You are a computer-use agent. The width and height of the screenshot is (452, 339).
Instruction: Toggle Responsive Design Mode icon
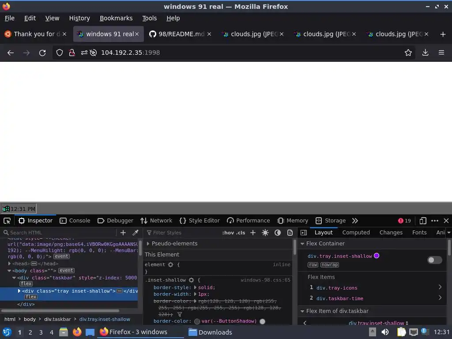pos(423,221)
